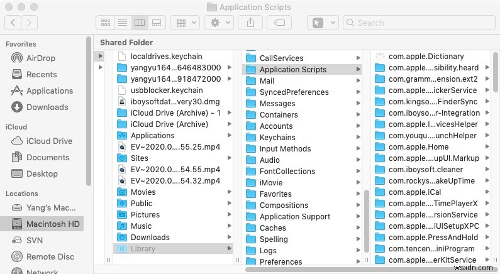
Task: Switch to list view
Action: 123,23
